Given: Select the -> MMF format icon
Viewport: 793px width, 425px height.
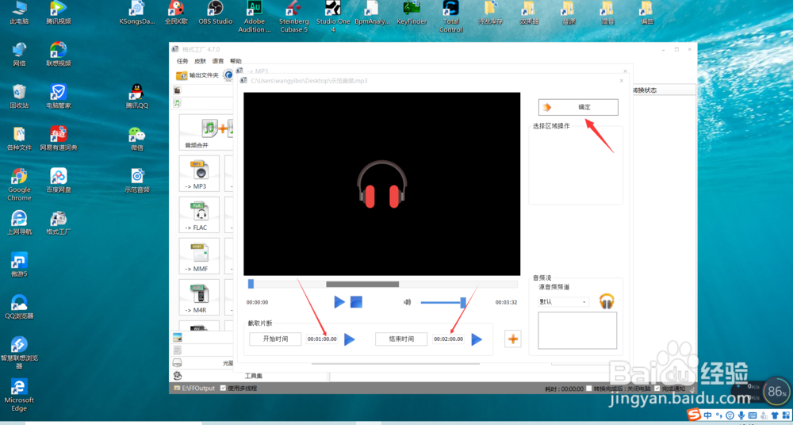Looking at the screenshot, I should (199, 256).
